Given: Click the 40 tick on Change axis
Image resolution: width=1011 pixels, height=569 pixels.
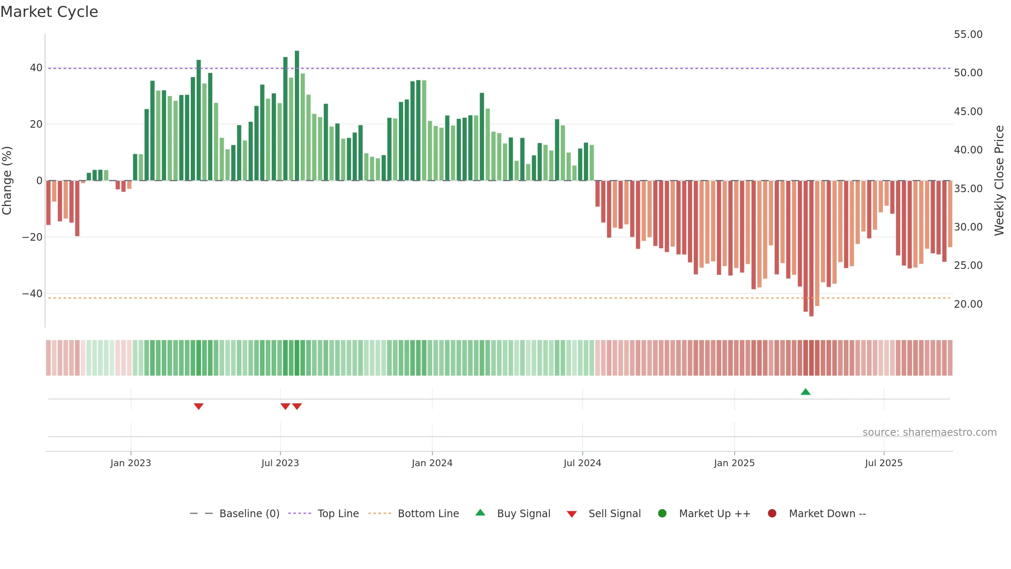Looking at the screenshot, I should click(36, 68).
